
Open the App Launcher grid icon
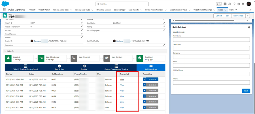(5, 10)
